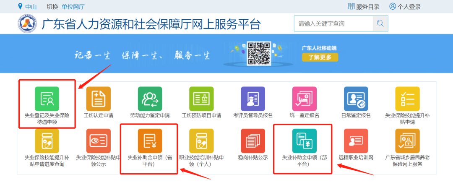Open 失业补助金申领（部平台）teal icon
The height and width of the screenshot is (182, 453).
(x=305, y=141)
